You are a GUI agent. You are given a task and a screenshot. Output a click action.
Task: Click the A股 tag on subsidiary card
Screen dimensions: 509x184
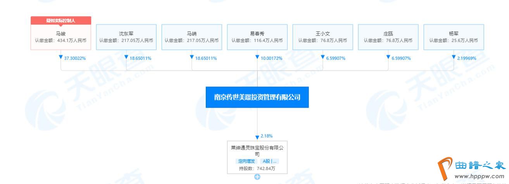tap(270, 161)
